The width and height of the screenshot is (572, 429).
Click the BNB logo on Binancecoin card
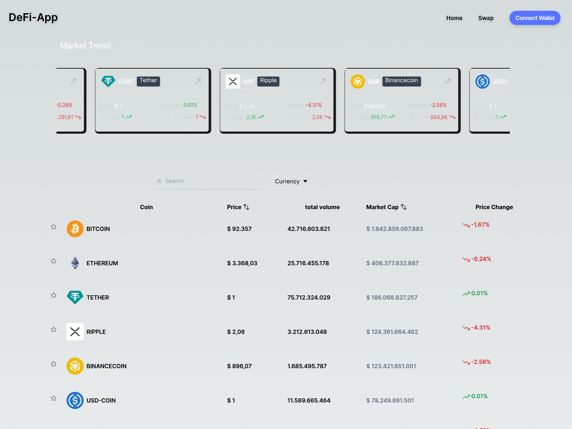coord(357,82)
